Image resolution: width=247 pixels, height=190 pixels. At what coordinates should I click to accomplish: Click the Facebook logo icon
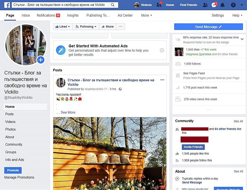tap(6, 5)
